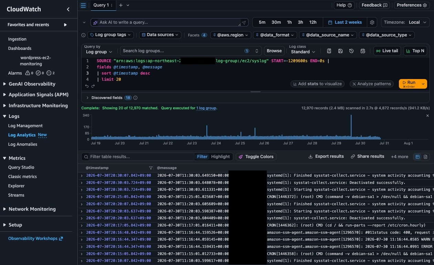This screenshot has width=434, height=265.
Task: Send the AI query paper plane icon
Action: point(244,22)
